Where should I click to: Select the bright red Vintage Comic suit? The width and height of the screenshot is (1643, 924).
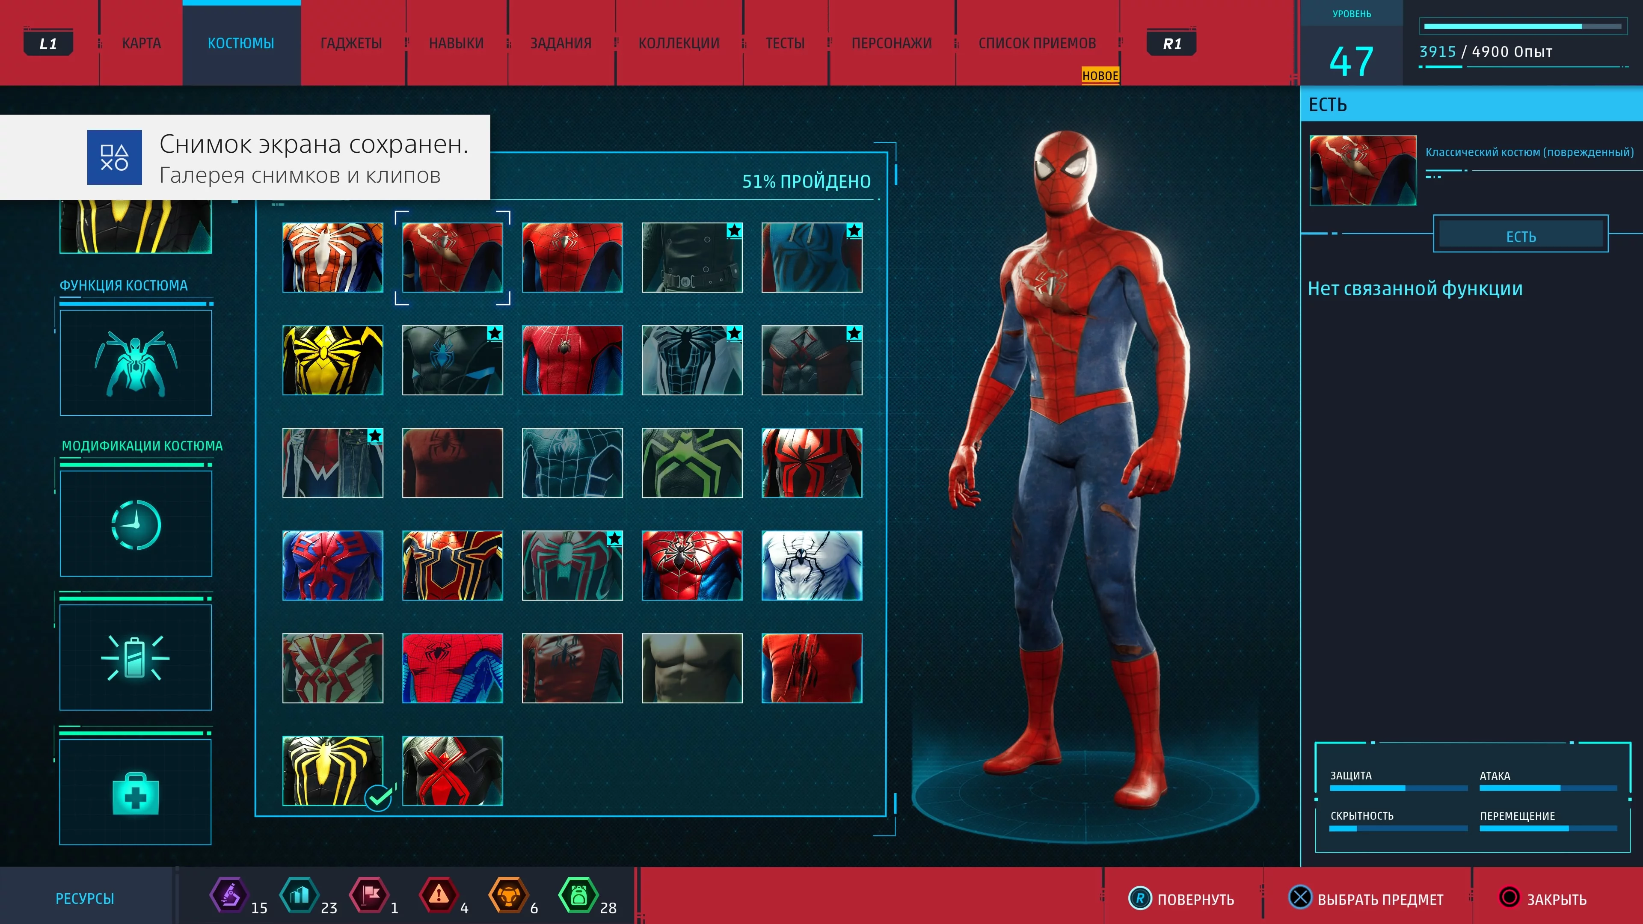point(453,668)
